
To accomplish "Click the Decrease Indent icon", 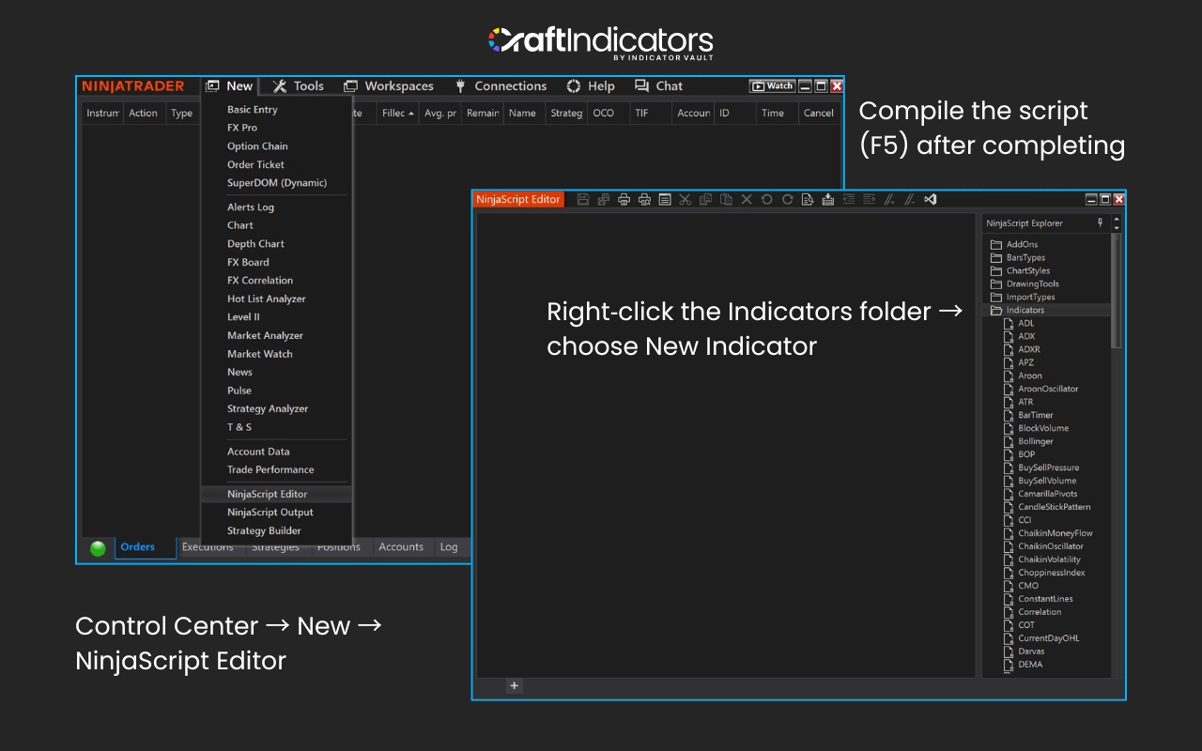I will 849,199.
